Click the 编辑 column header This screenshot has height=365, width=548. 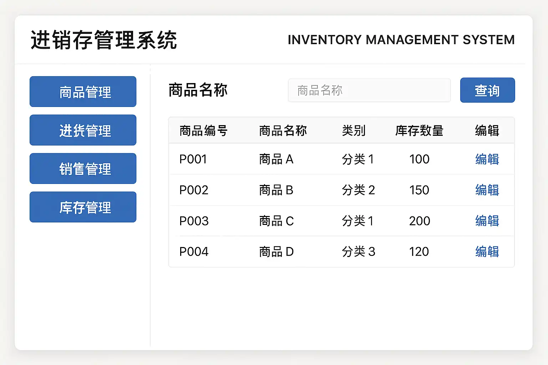click(x=487, y=131)
